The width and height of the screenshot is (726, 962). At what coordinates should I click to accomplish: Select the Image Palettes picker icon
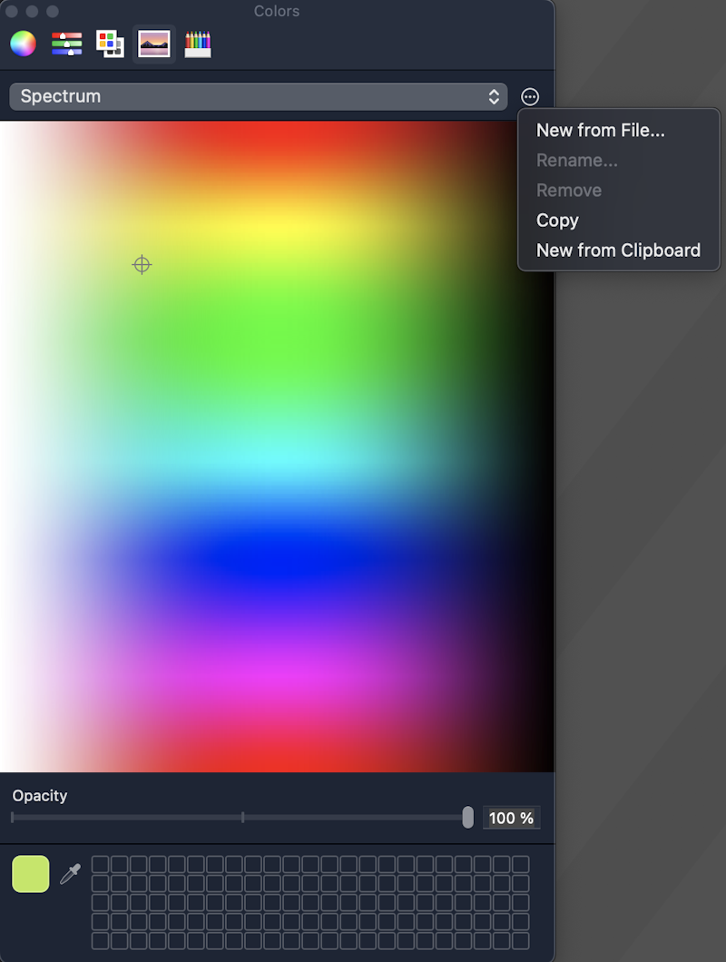[153, 43]
